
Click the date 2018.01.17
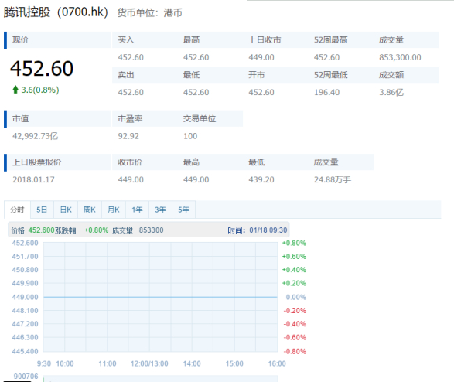[x=33, y=179]
